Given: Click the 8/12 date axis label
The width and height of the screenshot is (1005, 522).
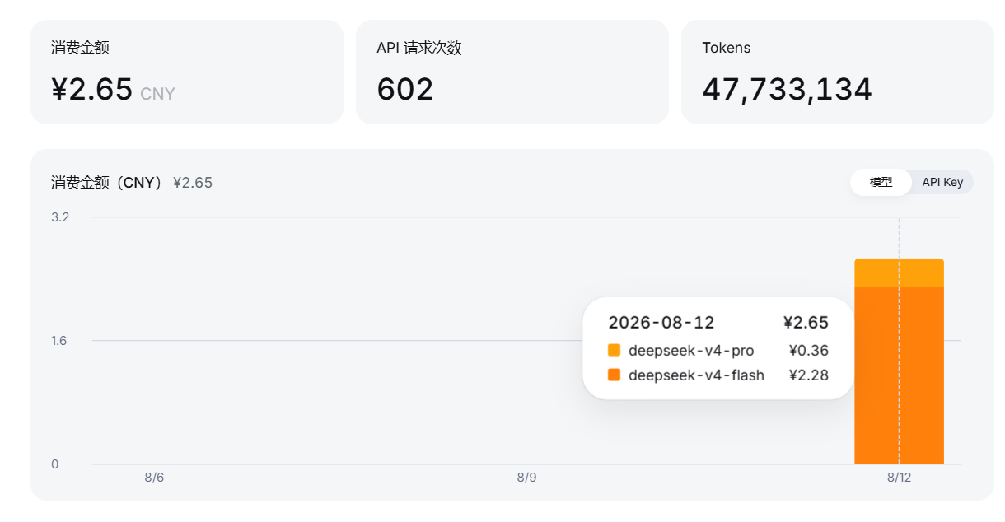Looking at the screenshot, I should point(899,477).
